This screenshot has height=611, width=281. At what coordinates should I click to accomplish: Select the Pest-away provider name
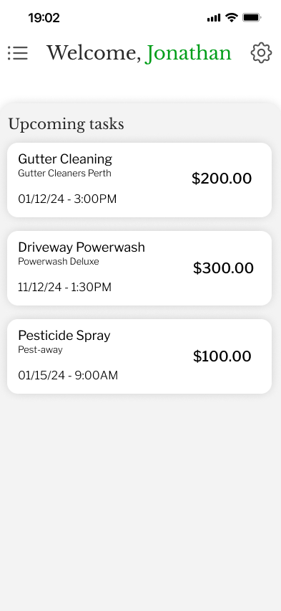point(41,349)
